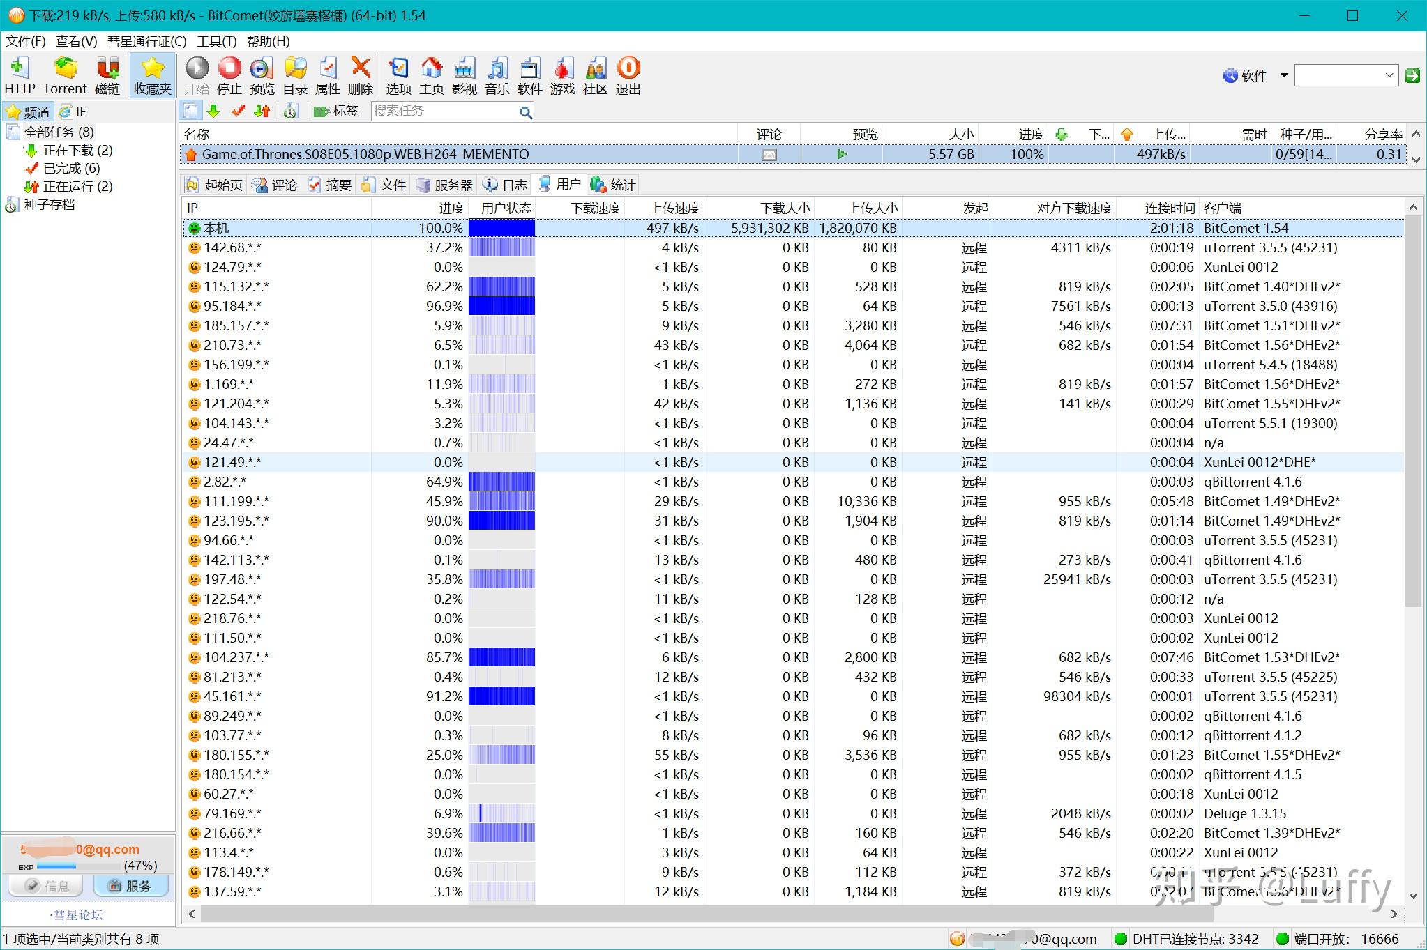Click the search magnifier icon
The height and width of the screenshot is (950, 1427).
(526, 112)
